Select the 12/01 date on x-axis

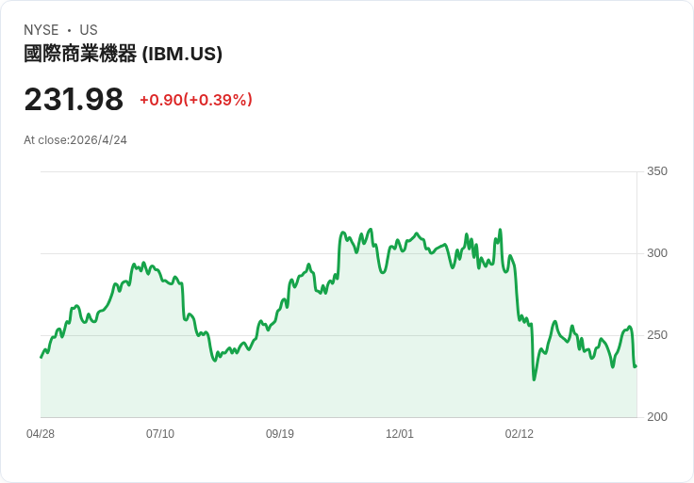(x=400, y=434)
